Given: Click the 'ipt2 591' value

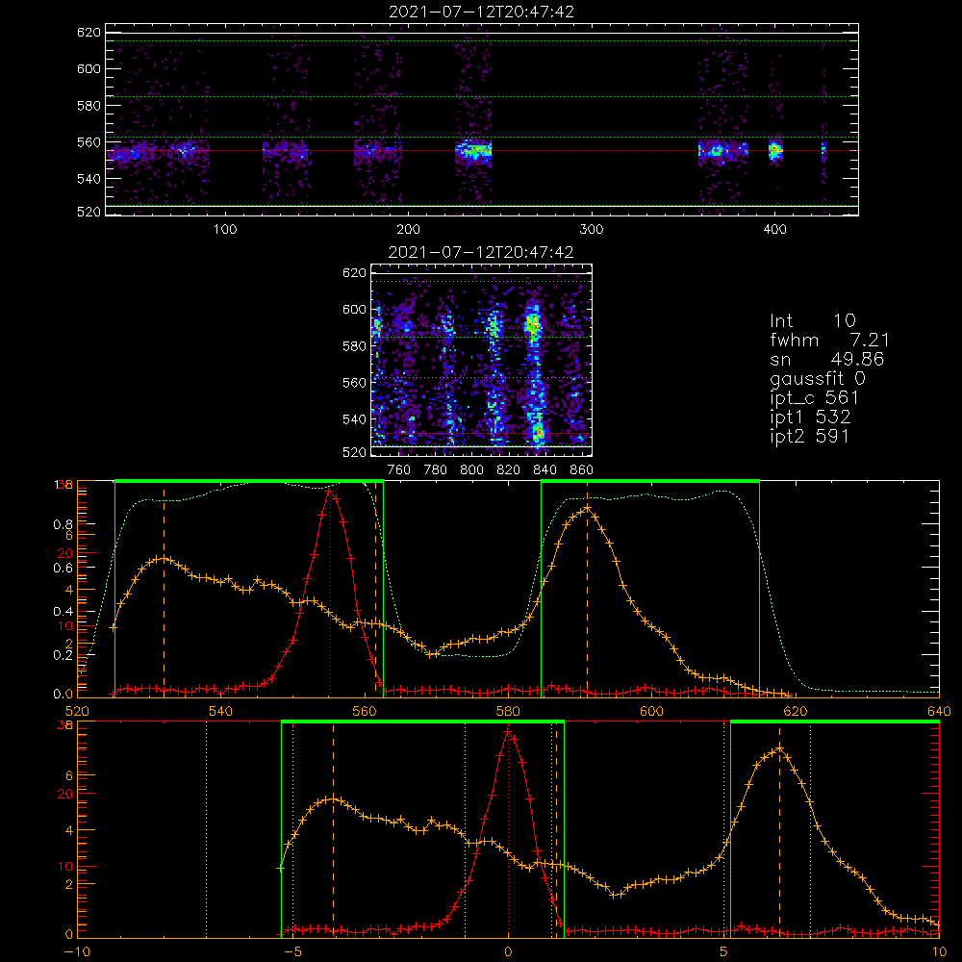Looking at the screenshot, I should (x=810, y=436).
